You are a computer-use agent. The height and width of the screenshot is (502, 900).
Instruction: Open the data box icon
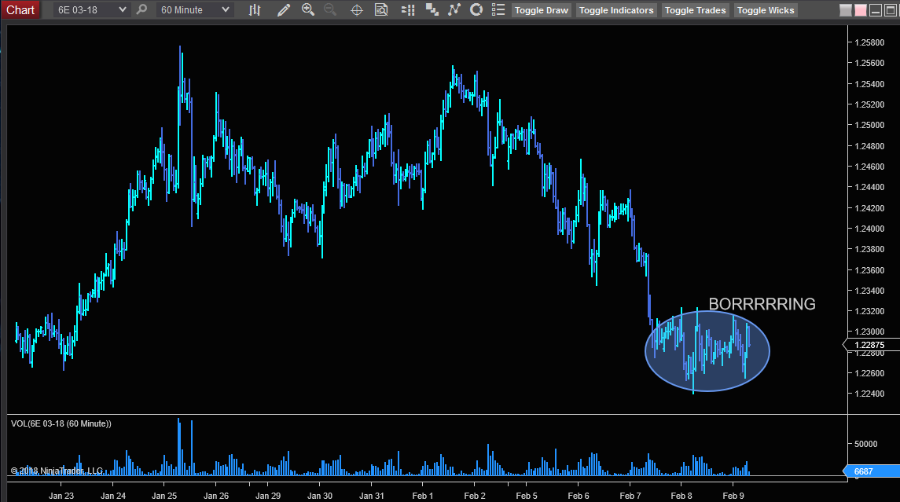coord(381,9)
